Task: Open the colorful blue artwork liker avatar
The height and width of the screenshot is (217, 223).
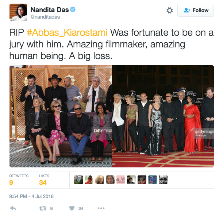Action: [153, 180]
